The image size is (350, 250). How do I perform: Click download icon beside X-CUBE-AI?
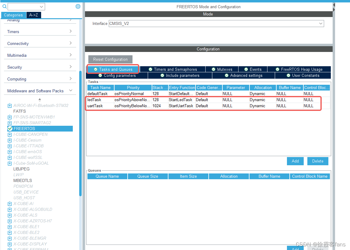point(10,204)
